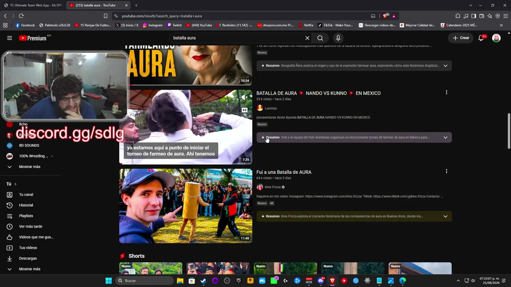Expand Resumen for the Yolo Aventuras video
Image resolution: width=511 pixels, height=287 pixels.
(x=354, y=137)
